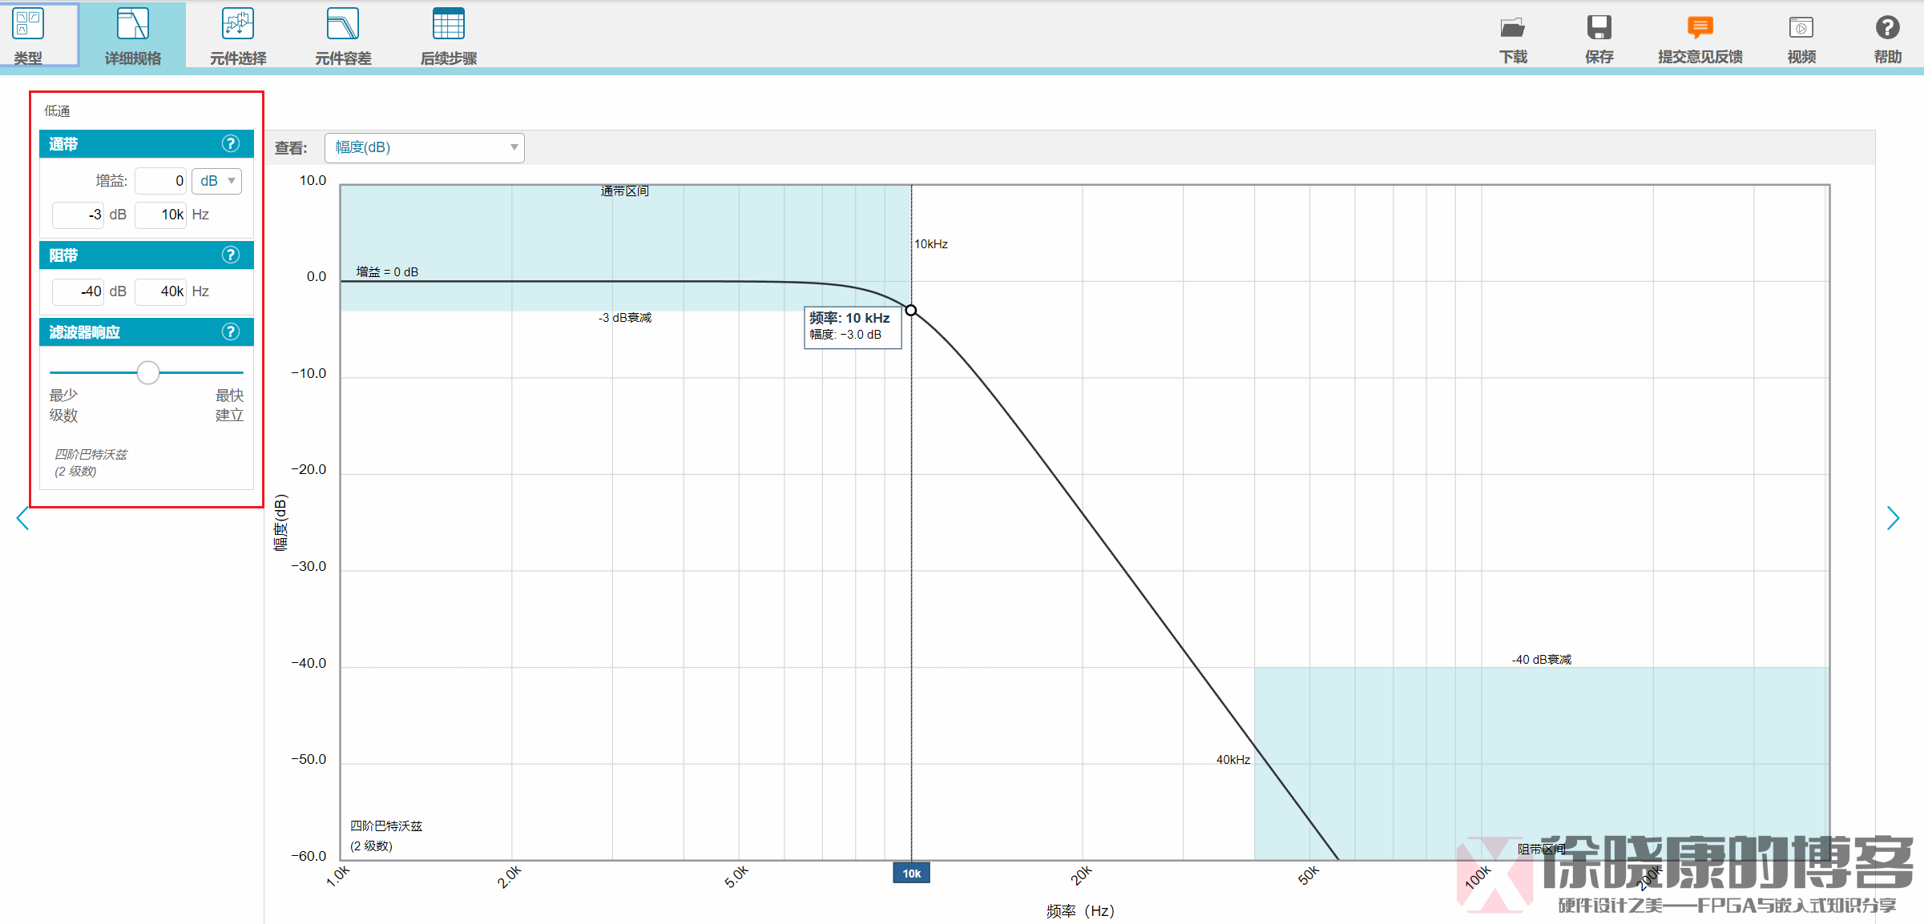Click the passband frequency 10k input field
1924x924 pixels.
click(161, 215)
